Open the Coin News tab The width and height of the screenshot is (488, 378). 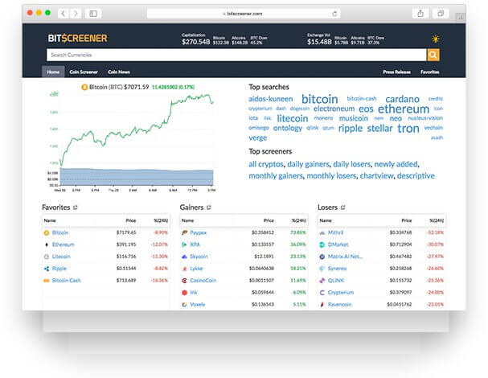coord(119,72)
